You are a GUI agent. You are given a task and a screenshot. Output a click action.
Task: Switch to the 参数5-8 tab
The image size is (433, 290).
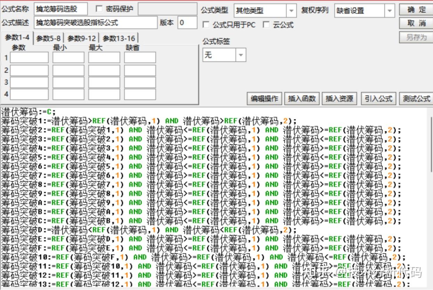[x=48, y=38]
